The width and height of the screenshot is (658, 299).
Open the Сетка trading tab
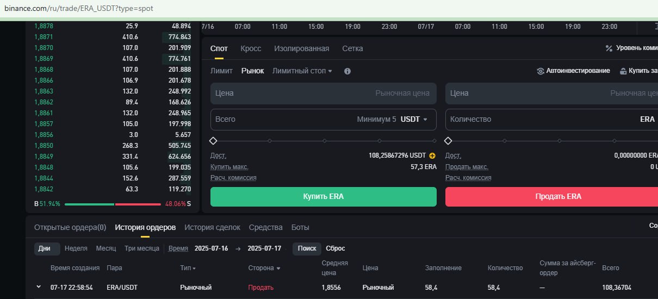click(x=352, y=48)
